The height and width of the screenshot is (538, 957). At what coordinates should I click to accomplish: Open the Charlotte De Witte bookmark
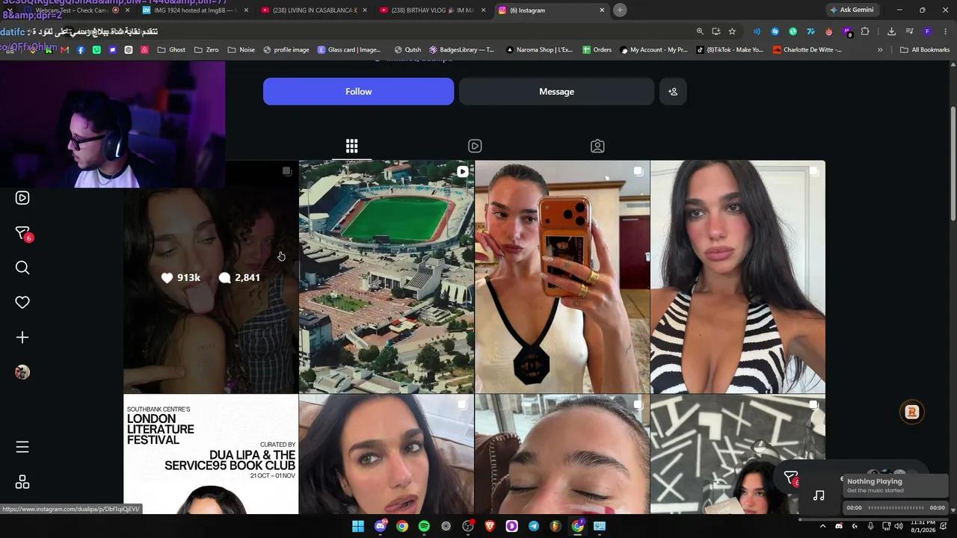click(x=807, y=50)
